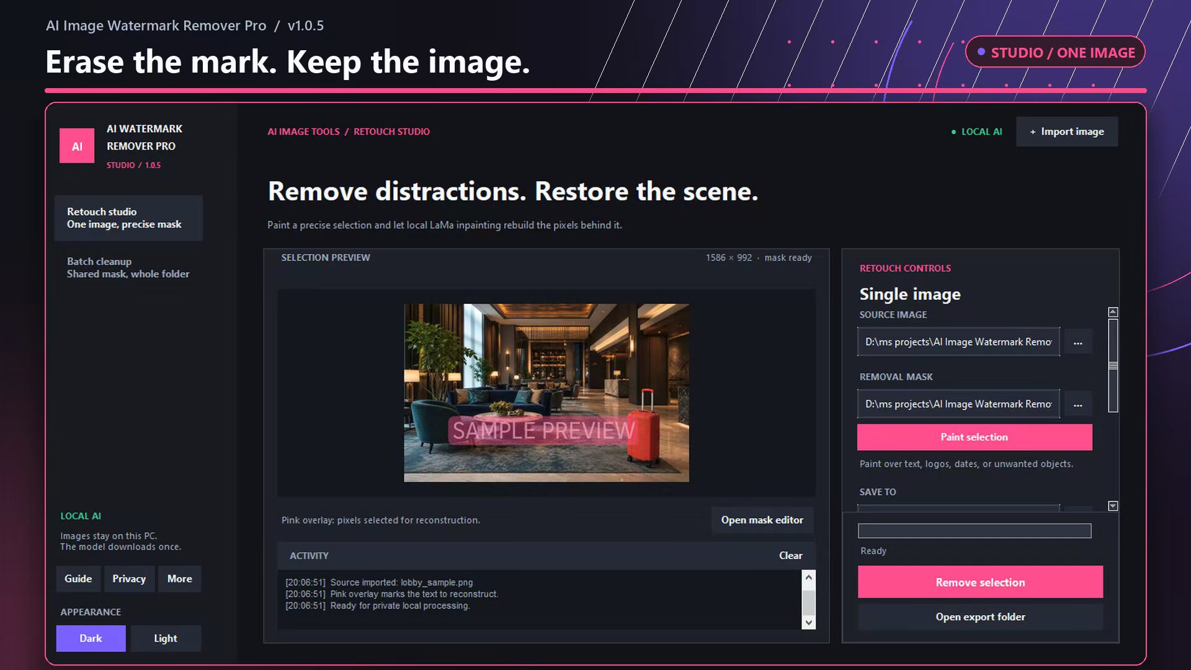The image size is (1191, 670).
Task: Open the Guide panel
Action: point(78,579)
